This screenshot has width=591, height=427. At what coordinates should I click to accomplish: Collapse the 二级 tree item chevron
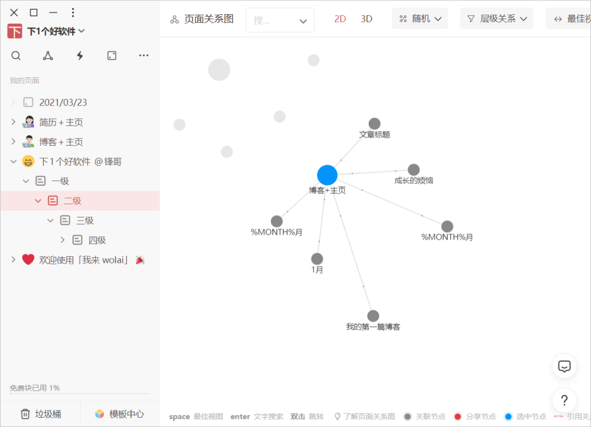pyautogui.click(x=38, y=200)
